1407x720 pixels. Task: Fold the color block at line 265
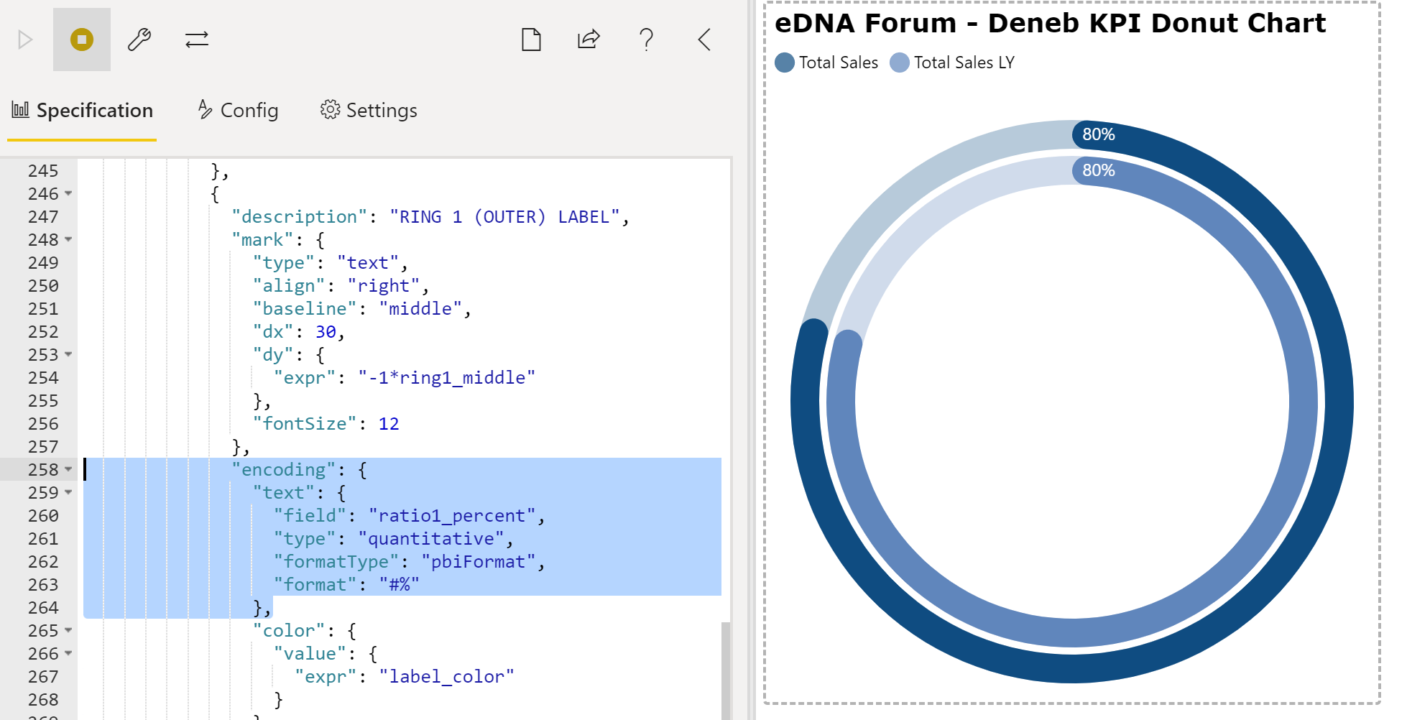[68, 630]
